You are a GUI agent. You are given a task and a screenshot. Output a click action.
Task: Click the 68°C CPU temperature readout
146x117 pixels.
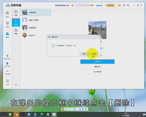pos(126,115)
